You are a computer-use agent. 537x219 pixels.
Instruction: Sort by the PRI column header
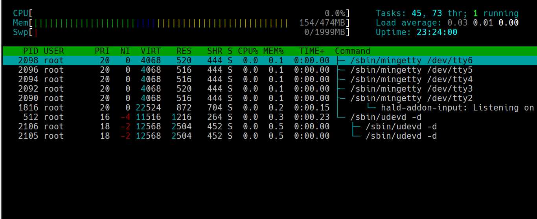(x=102, y=51)
